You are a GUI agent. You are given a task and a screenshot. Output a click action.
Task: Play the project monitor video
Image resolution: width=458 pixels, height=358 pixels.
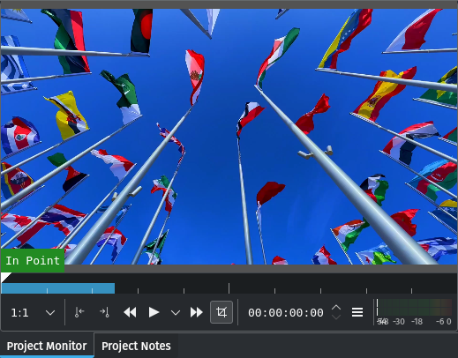pos(154,312)
